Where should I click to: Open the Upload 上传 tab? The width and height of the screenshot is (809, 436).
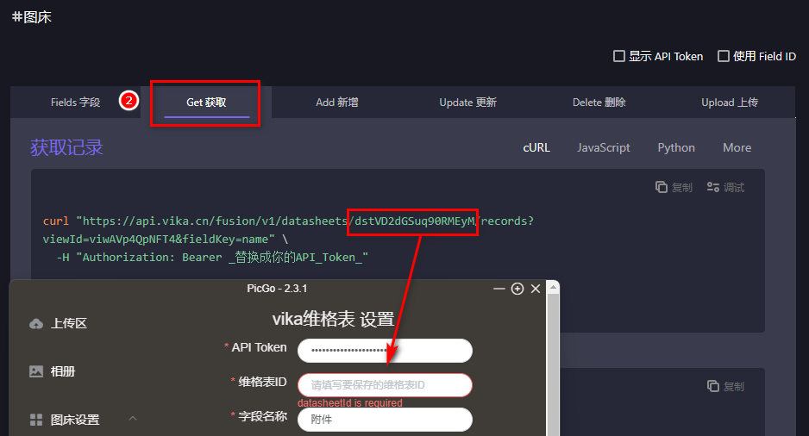point(730,102)
